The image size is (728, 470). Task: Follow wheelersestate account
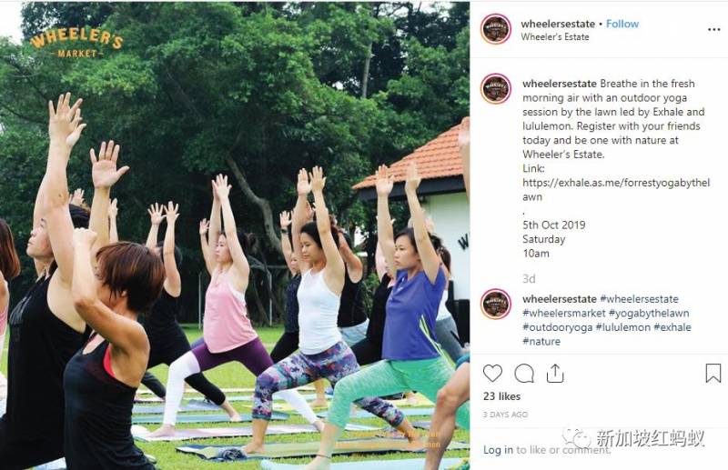[x=622, y=24]
